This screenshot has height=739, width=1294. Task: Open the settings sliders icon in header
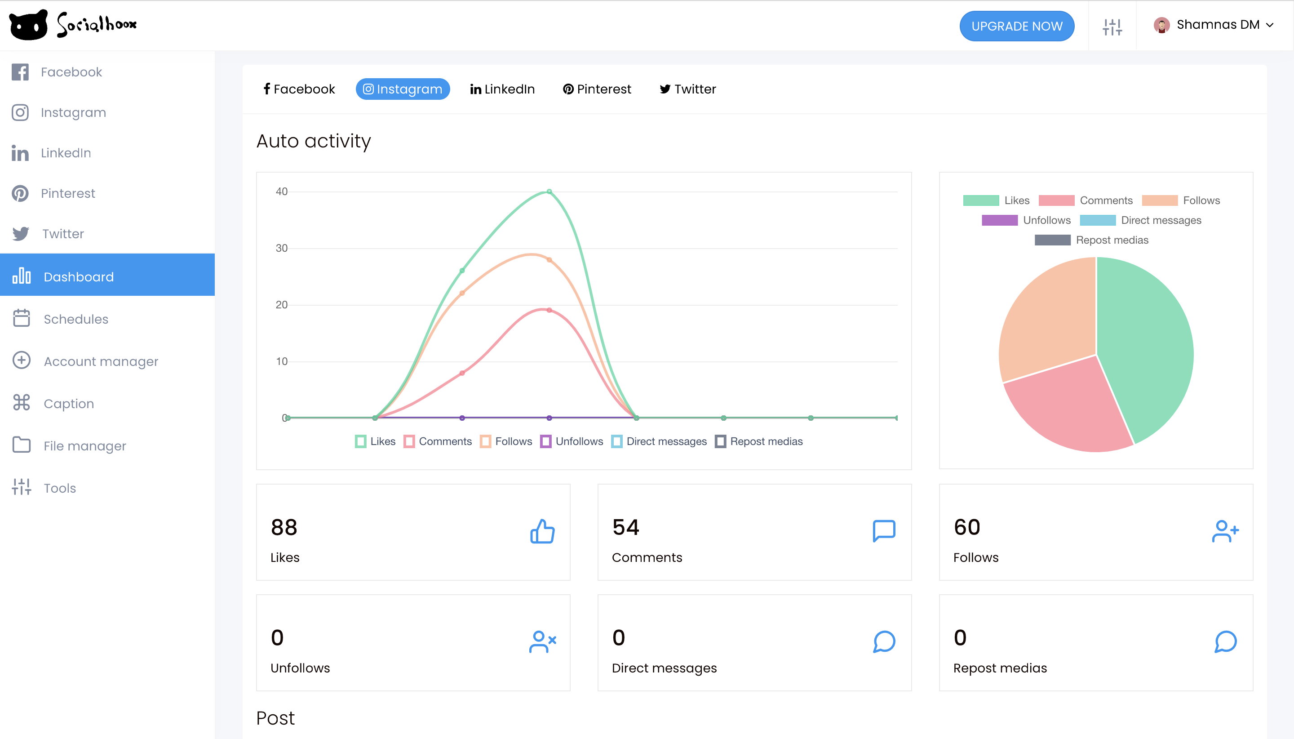(x=1112, y=27)
